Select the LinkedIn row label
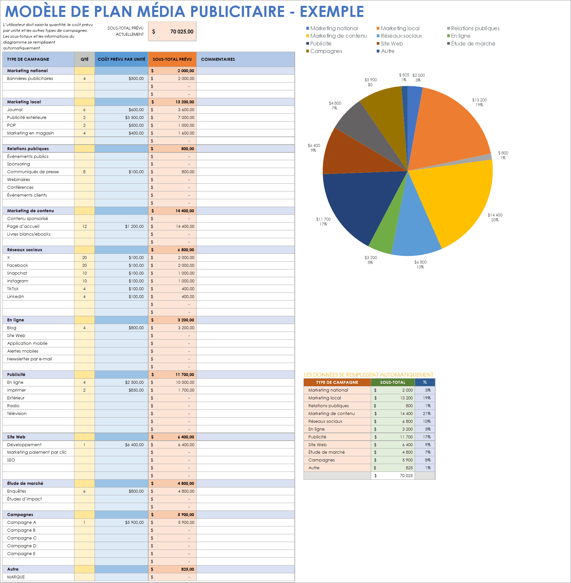 [x=38, y=297]
